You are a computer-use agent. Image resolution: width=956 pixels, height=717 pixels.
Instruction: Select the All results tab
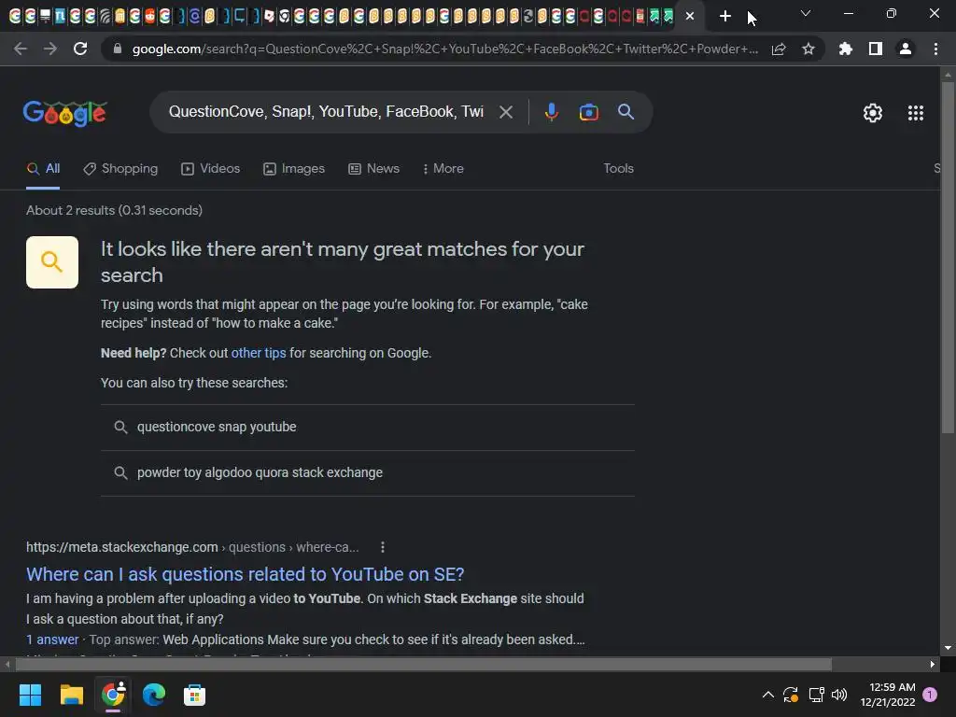(43, 169)
